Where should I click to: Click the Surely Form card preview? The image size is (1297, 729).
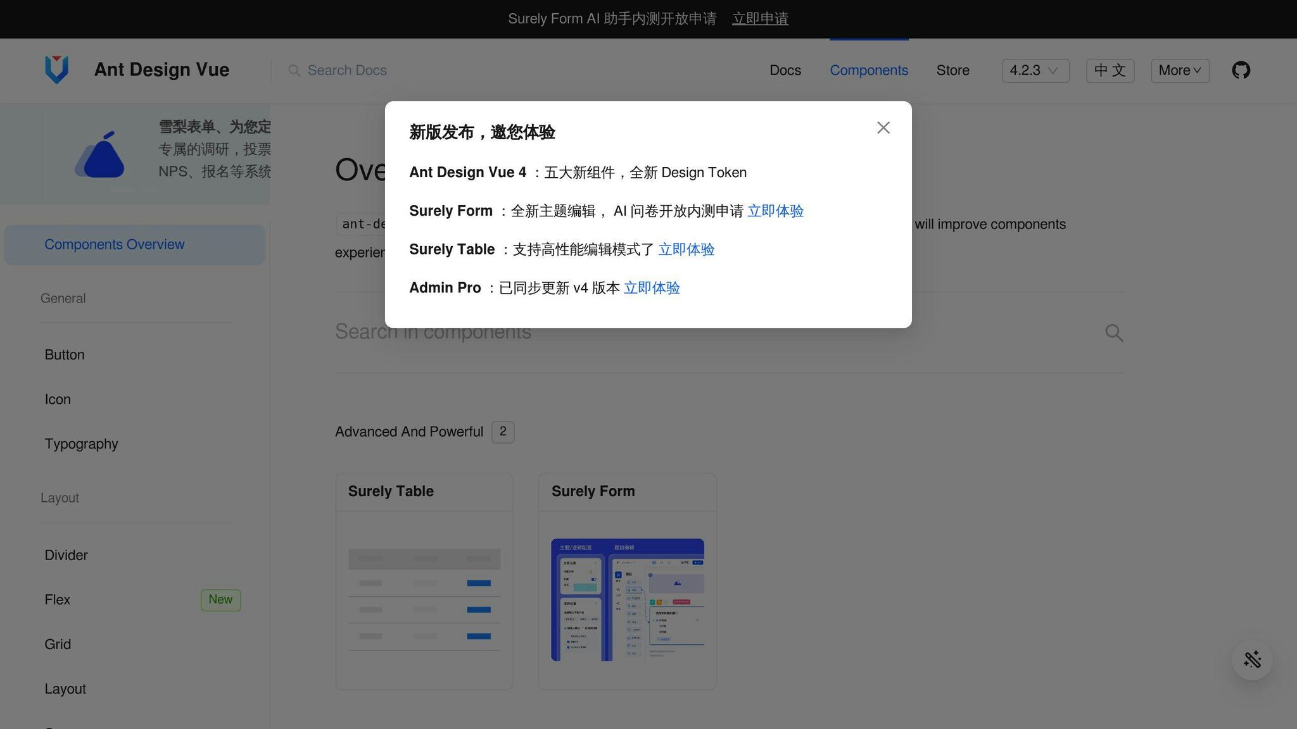628,599
